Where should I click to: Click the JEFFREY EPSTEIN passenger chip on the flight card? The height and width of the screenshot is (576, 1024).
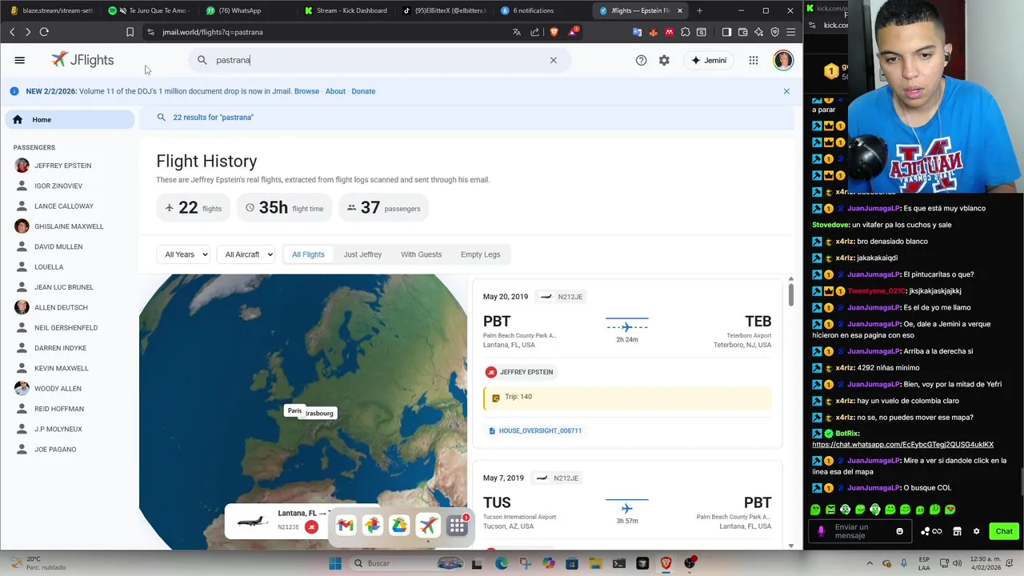coord(519,372)
